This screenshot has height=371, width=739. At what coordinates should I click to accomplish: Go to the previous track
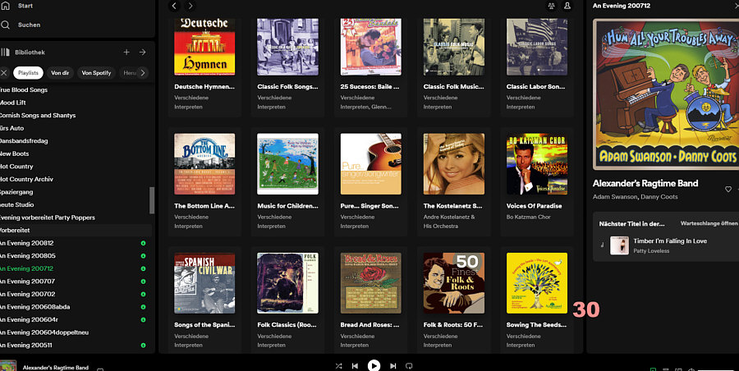pyautogui.click(x=355, y=365)
